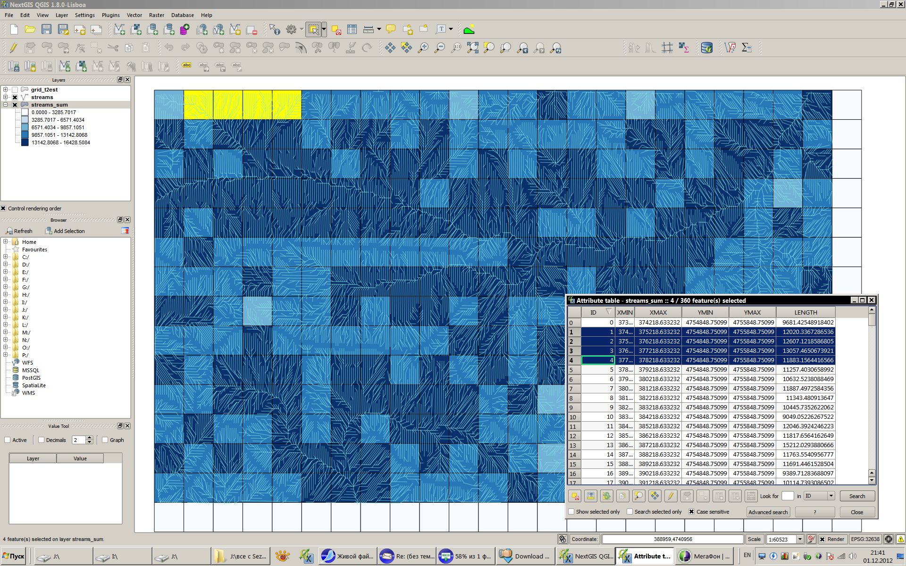Image resolution: width=906 pixels, height=566 pixels.
Task: Click the Identify Features tool
Action: click(274, 29)
